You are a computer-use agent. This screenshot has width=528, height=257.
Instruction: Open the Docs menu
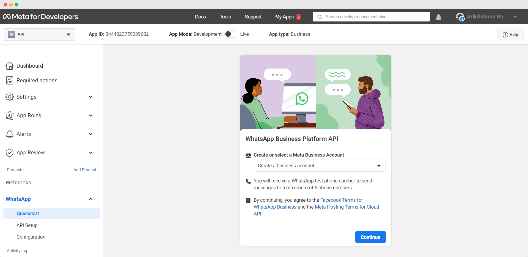(200, 17)
